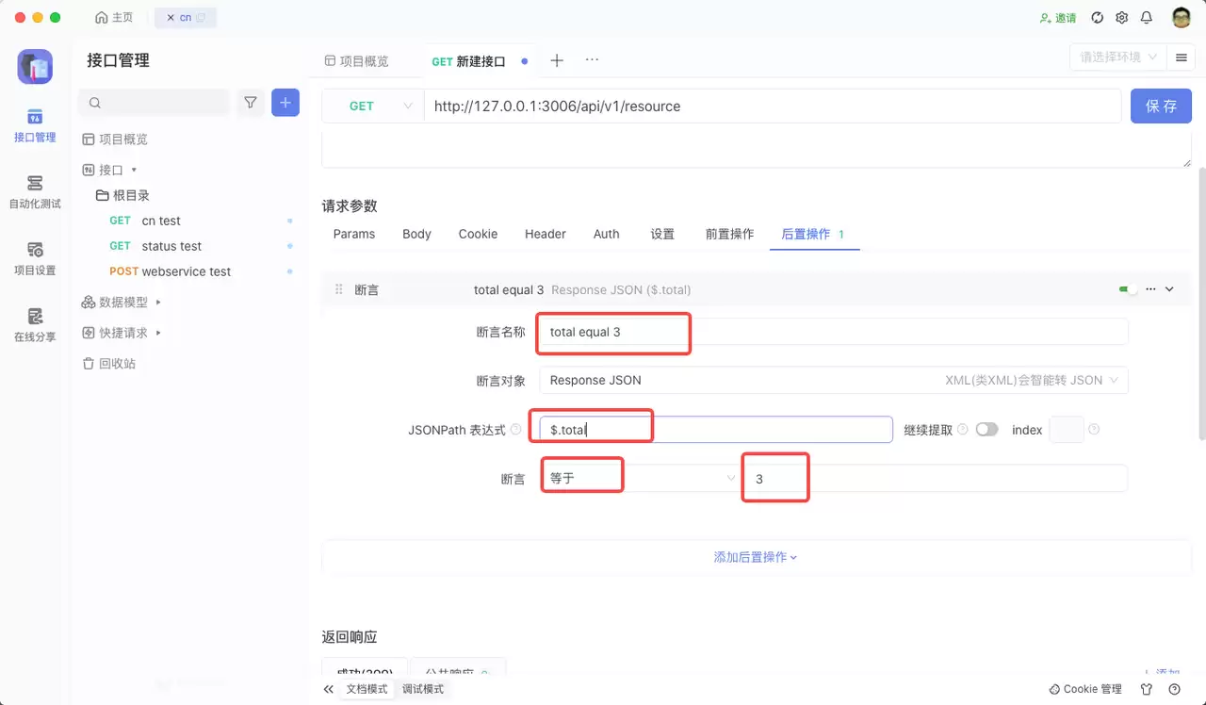The height and width of the screenshot is (705, 1206).
Task: Switch to 文档模式
Action: point(367,689)
